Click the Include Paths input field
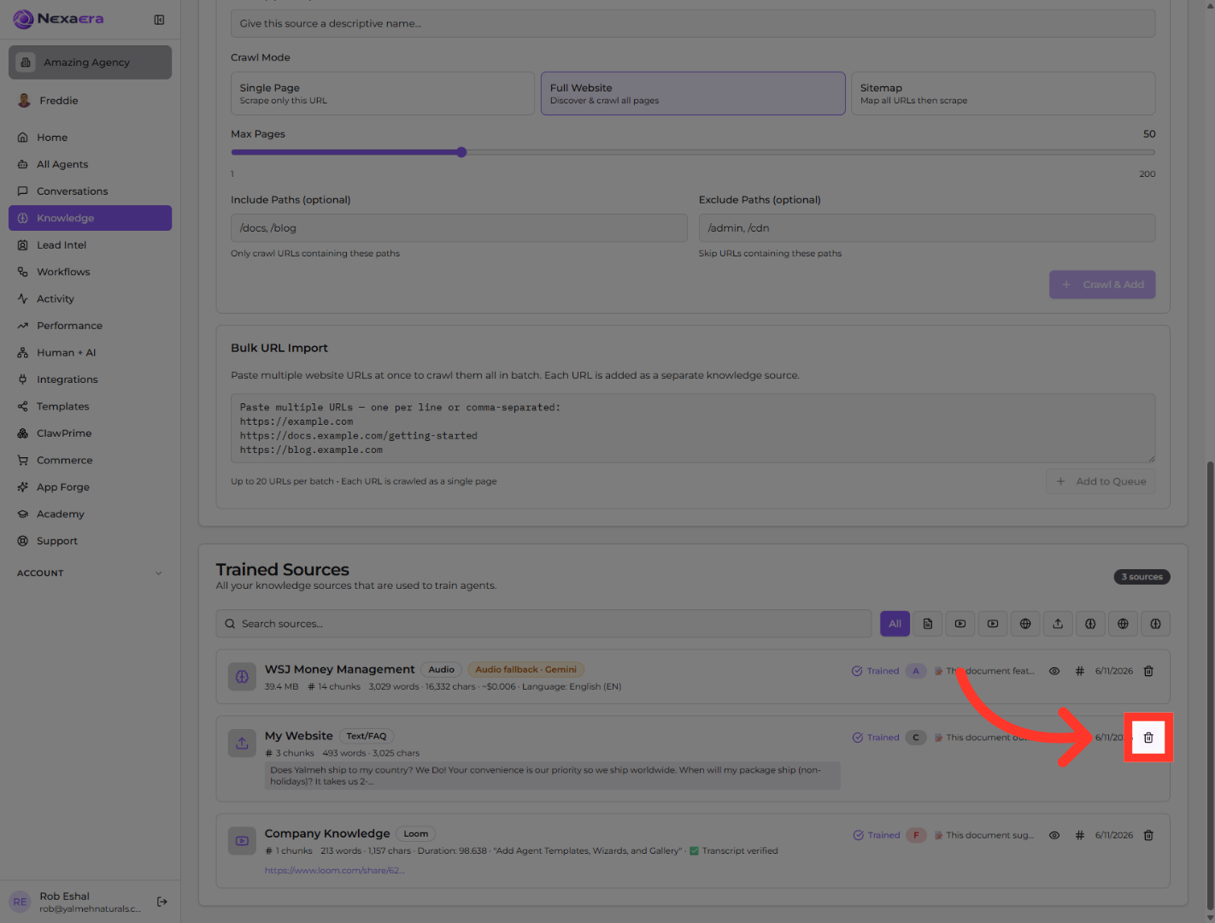Viewport: 1215px width, 923px height. click(459, 228)
